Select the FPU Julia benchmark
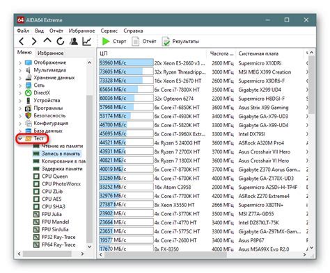 pos(52,214)
